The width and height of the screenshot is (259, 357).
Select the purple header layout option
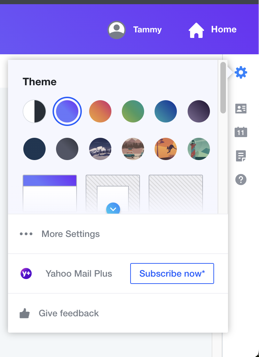point(50,193)
